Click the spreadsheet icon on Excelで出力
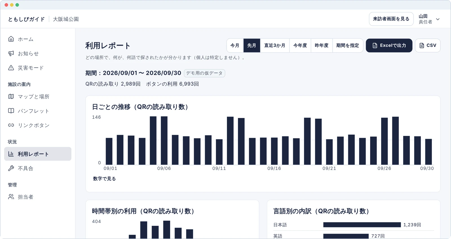The height and width of the screenshot is (239, 451). pos(375,46)
